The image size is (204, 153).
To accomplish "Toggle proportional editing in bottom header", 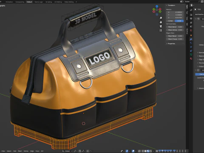I will (88, 151).
